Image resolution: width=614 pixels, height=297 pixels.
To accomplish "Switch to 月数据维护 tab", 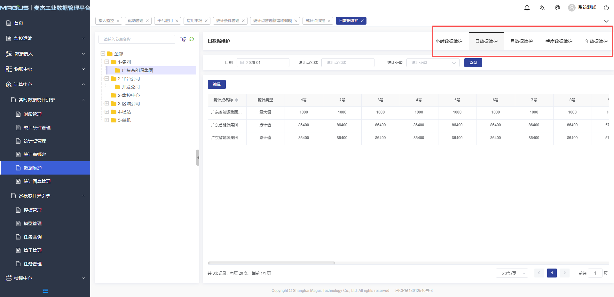I will (x=521, y=41).
